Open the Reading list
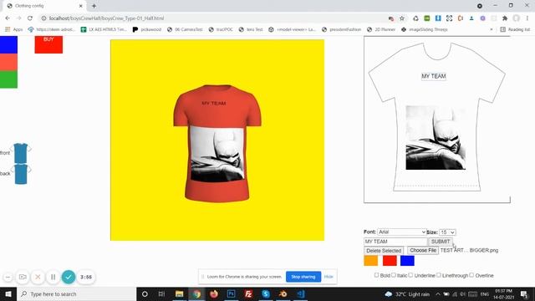The image size is (535, 301). [515, 30]
